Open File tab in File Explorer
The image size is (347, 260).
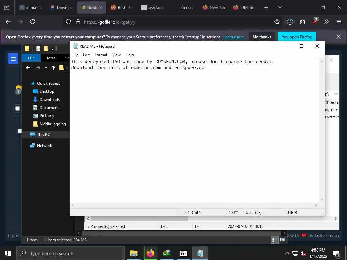(x=31, y=58)
